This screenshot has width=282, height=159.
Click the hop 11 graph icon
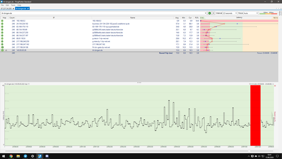(x=6, y=50)
